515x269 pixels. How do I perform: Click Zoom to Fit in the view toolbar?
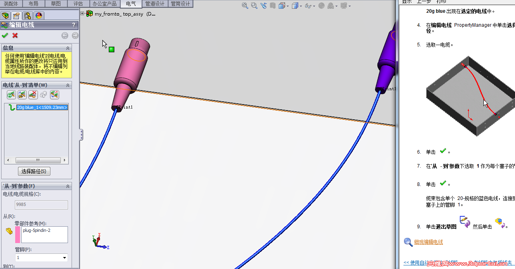click(246, 6)
